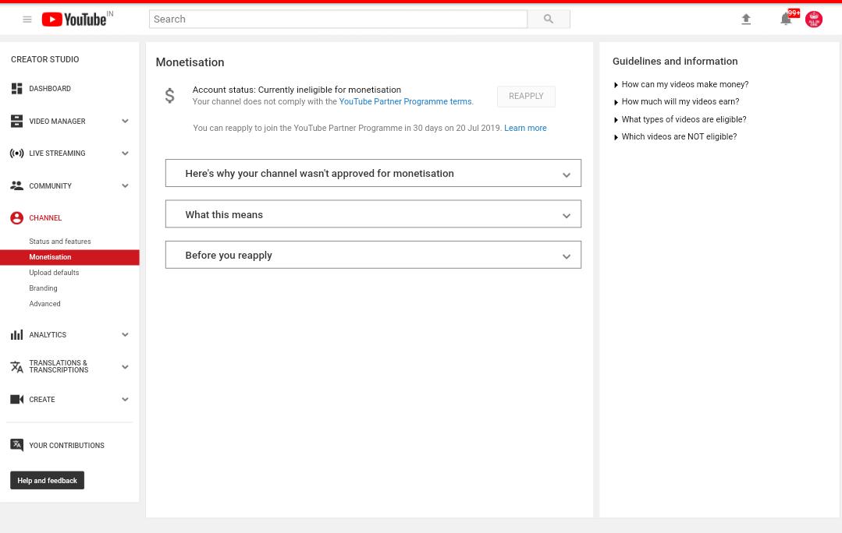
Task: Click the Your Contributions icon
Action: (16, 445)
